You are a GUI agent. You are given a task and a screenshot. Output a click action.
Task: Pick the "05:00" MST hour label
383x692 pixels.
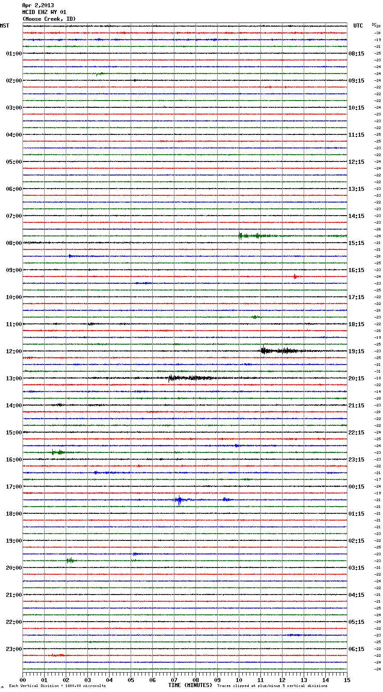pyautogui.click(x=14, y=162)
